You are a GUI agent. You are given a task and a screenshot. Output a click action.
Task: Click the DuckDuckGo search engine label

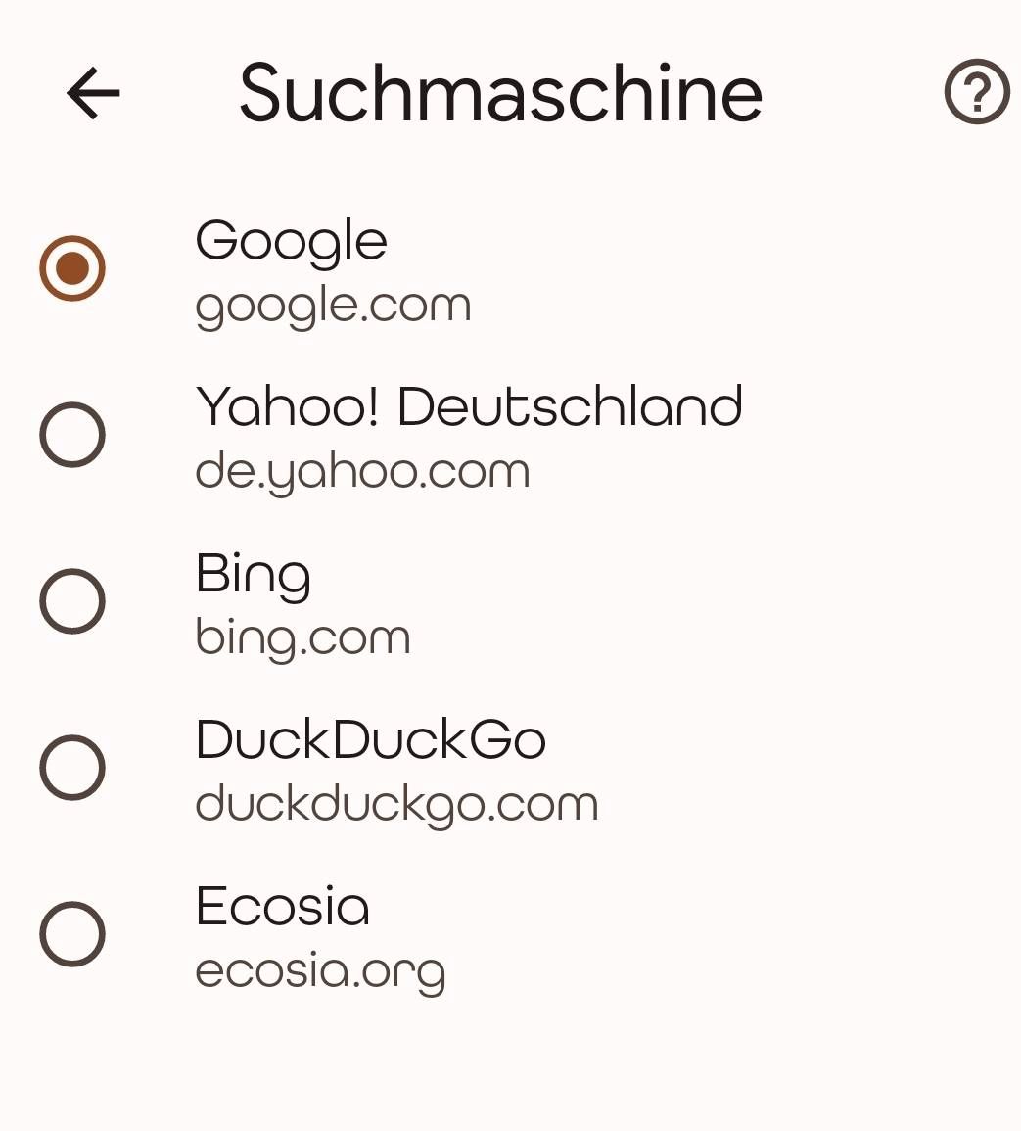[x=371, y=739]
